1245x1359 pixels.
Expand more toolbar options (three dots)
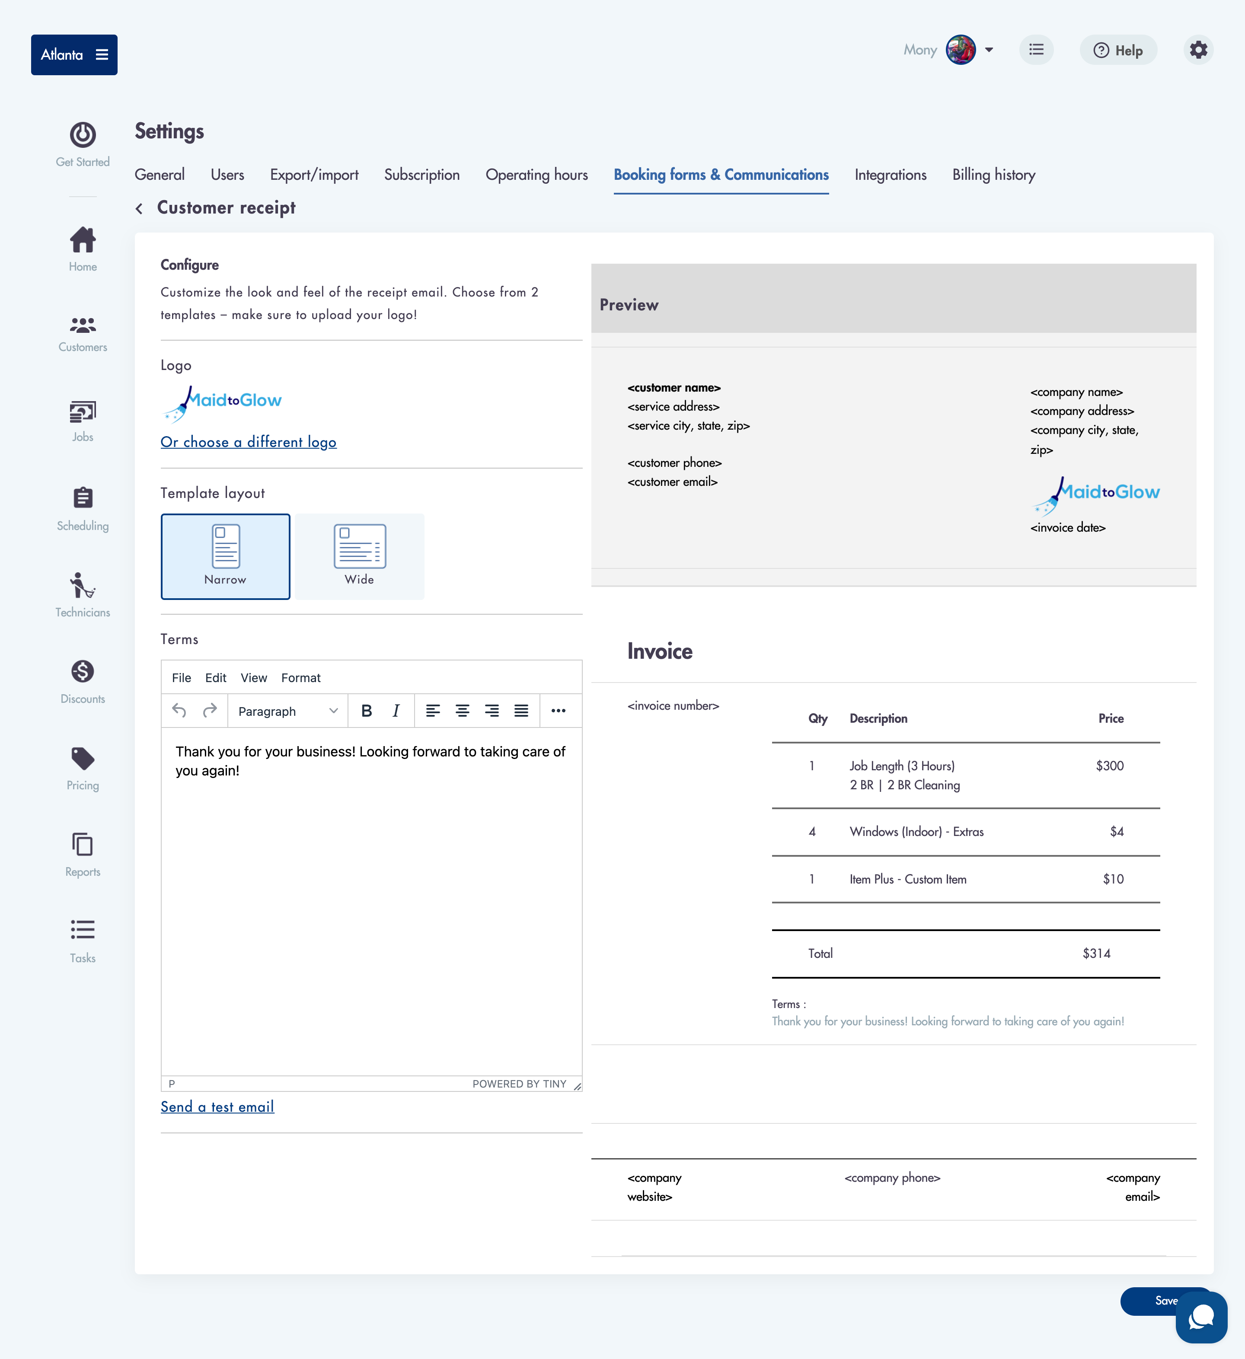[x=558, y=711]
